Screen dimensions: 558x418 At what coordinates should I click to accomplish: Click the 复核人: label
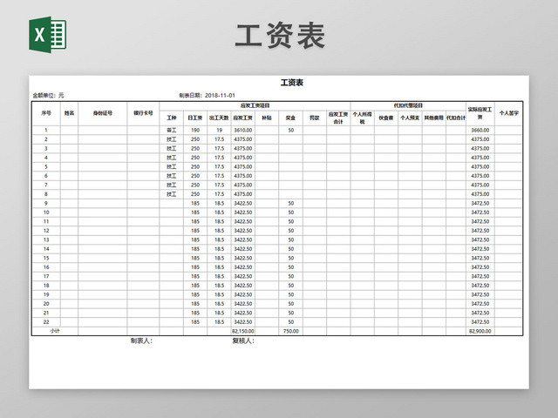pyautogui.click(x=243, y=340)
